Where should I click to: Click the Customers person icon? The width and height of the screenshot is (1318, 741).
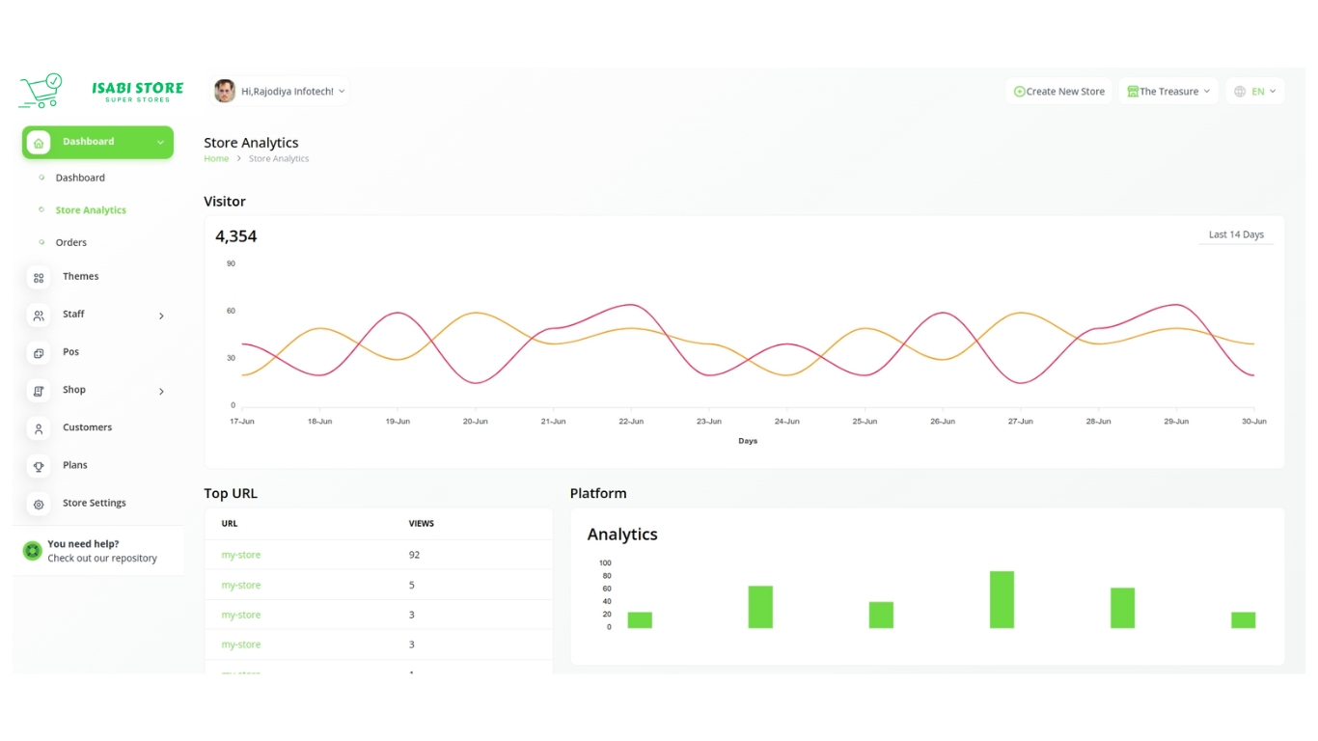[x=39, y=428]
